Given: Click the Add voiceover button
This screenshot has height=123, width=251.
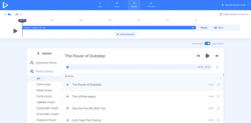Looking at the screenshot, I should pyautogui.click(x=125, y=34).
